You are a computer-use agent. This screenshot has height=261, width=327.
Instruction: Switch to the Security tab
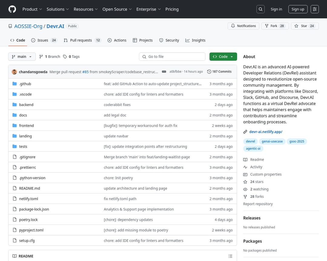169,40
